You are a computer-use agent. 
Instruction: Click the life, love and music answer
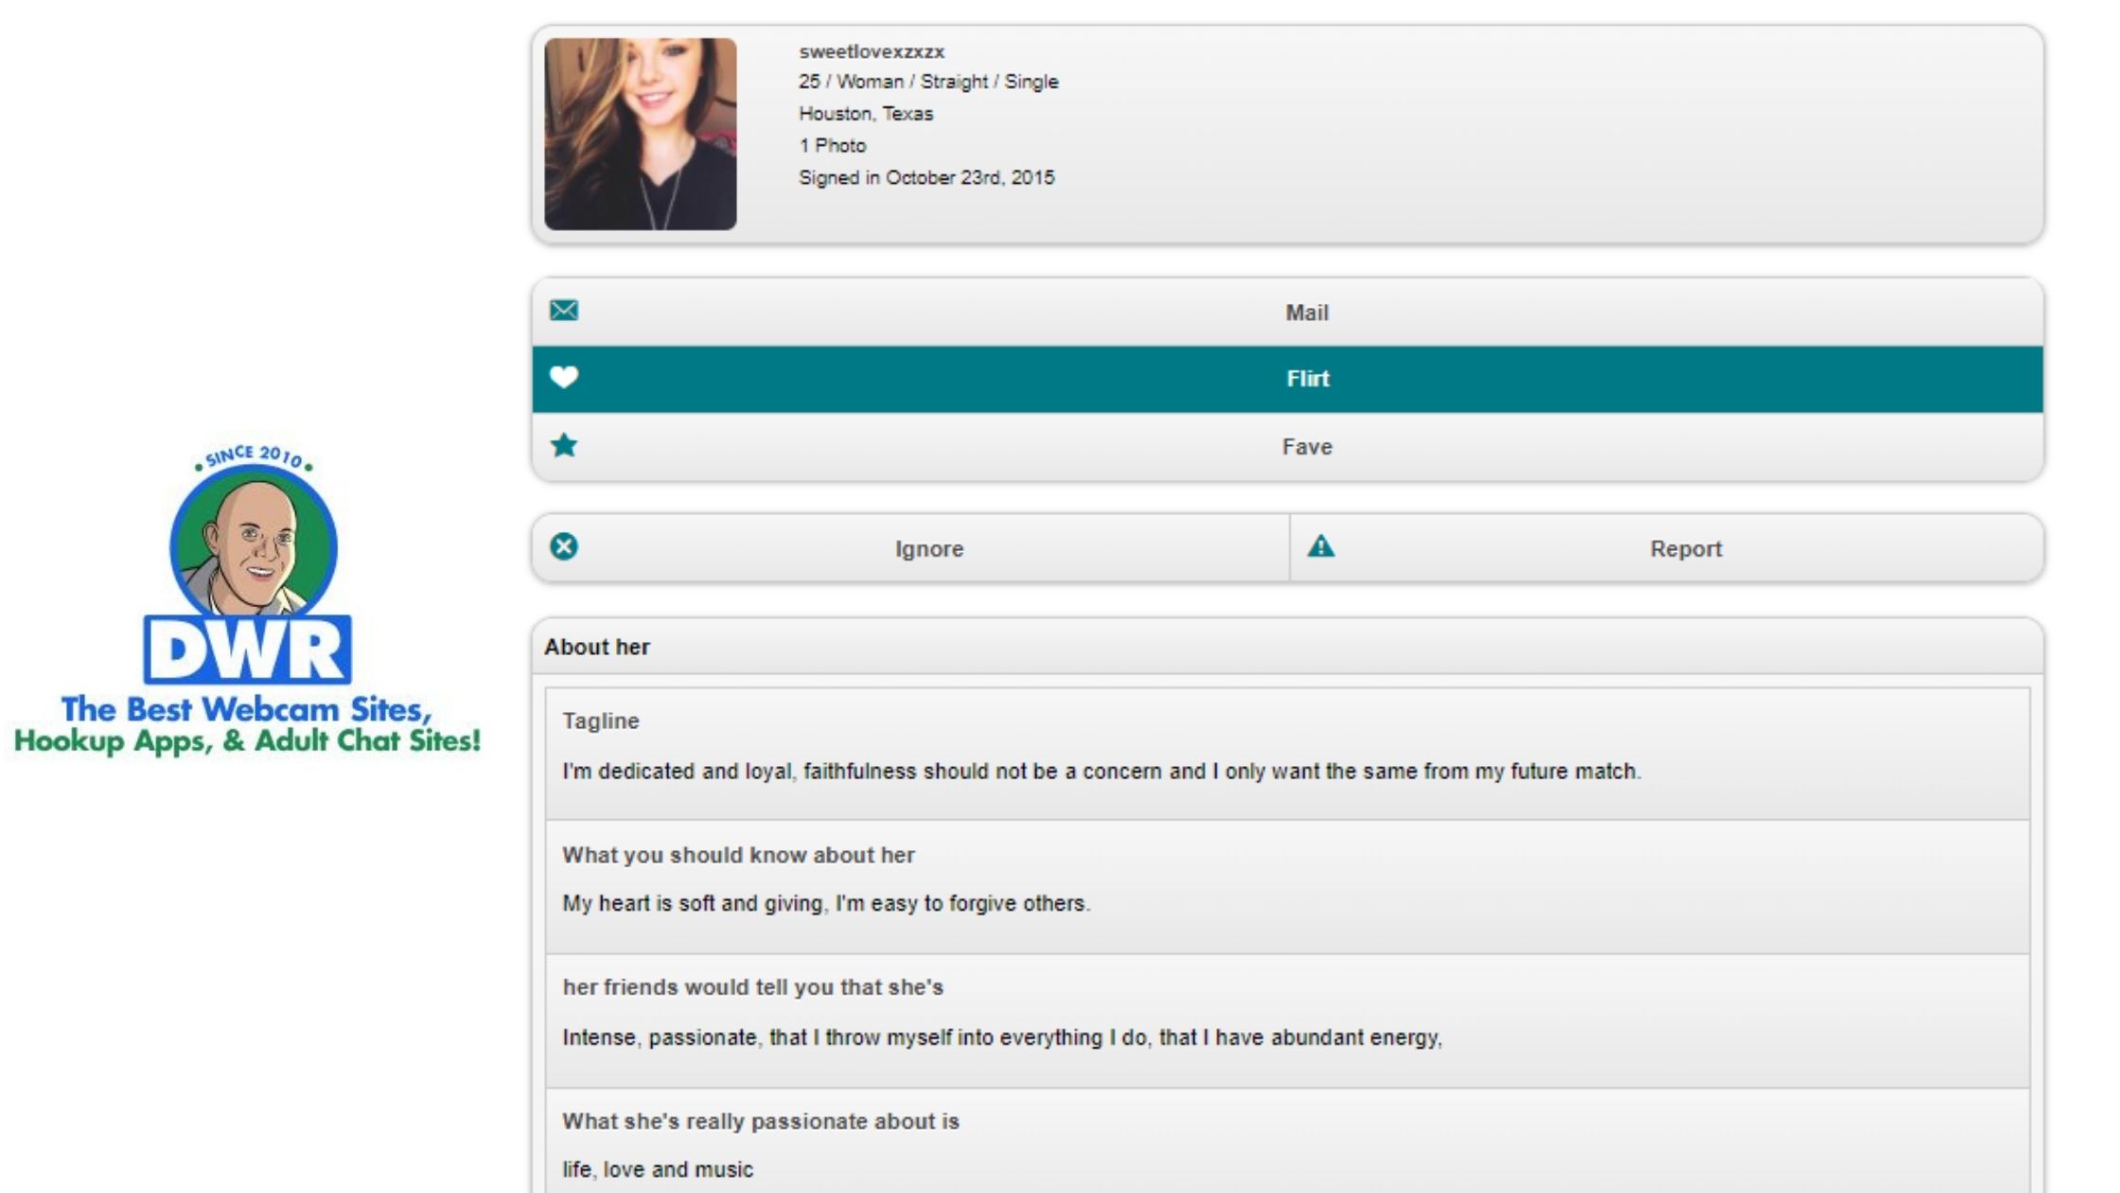658,1170
